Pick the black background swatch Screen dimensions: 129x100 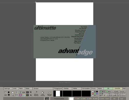tap(97, 91)
